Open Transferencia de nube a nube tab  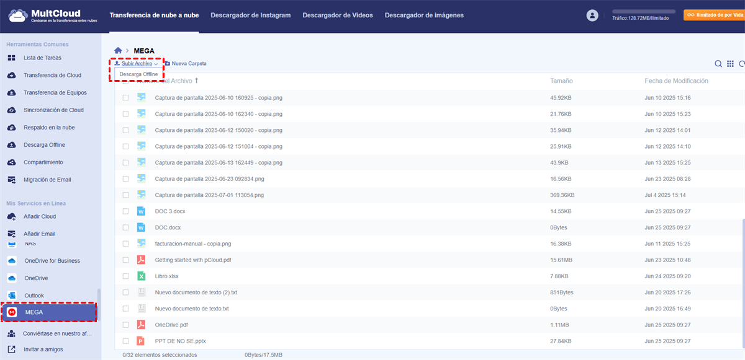click(154, 15)
